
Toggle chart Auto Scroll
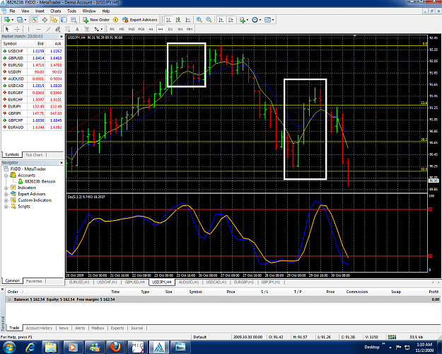click(x=221, y=20)
